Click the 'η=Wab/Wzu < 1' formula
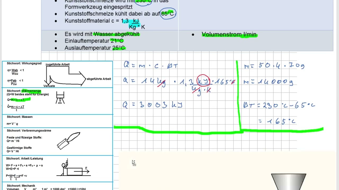The height and width of the screenshot is (190, 339). [x=16, y=72]
